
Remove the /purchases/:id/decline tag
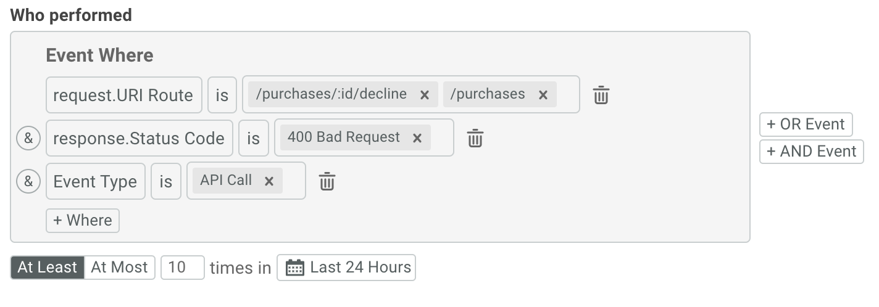425,94
